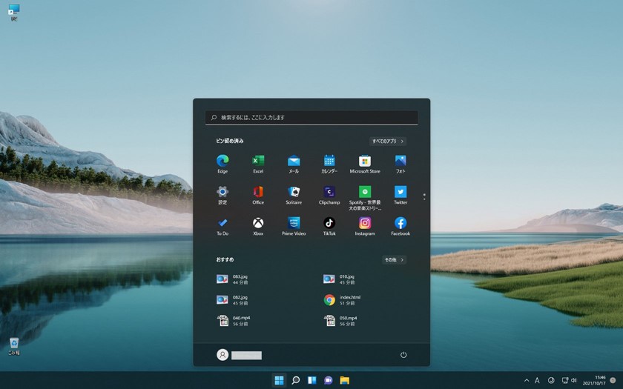
Task: Open To Do app
Action: [222, 226]
